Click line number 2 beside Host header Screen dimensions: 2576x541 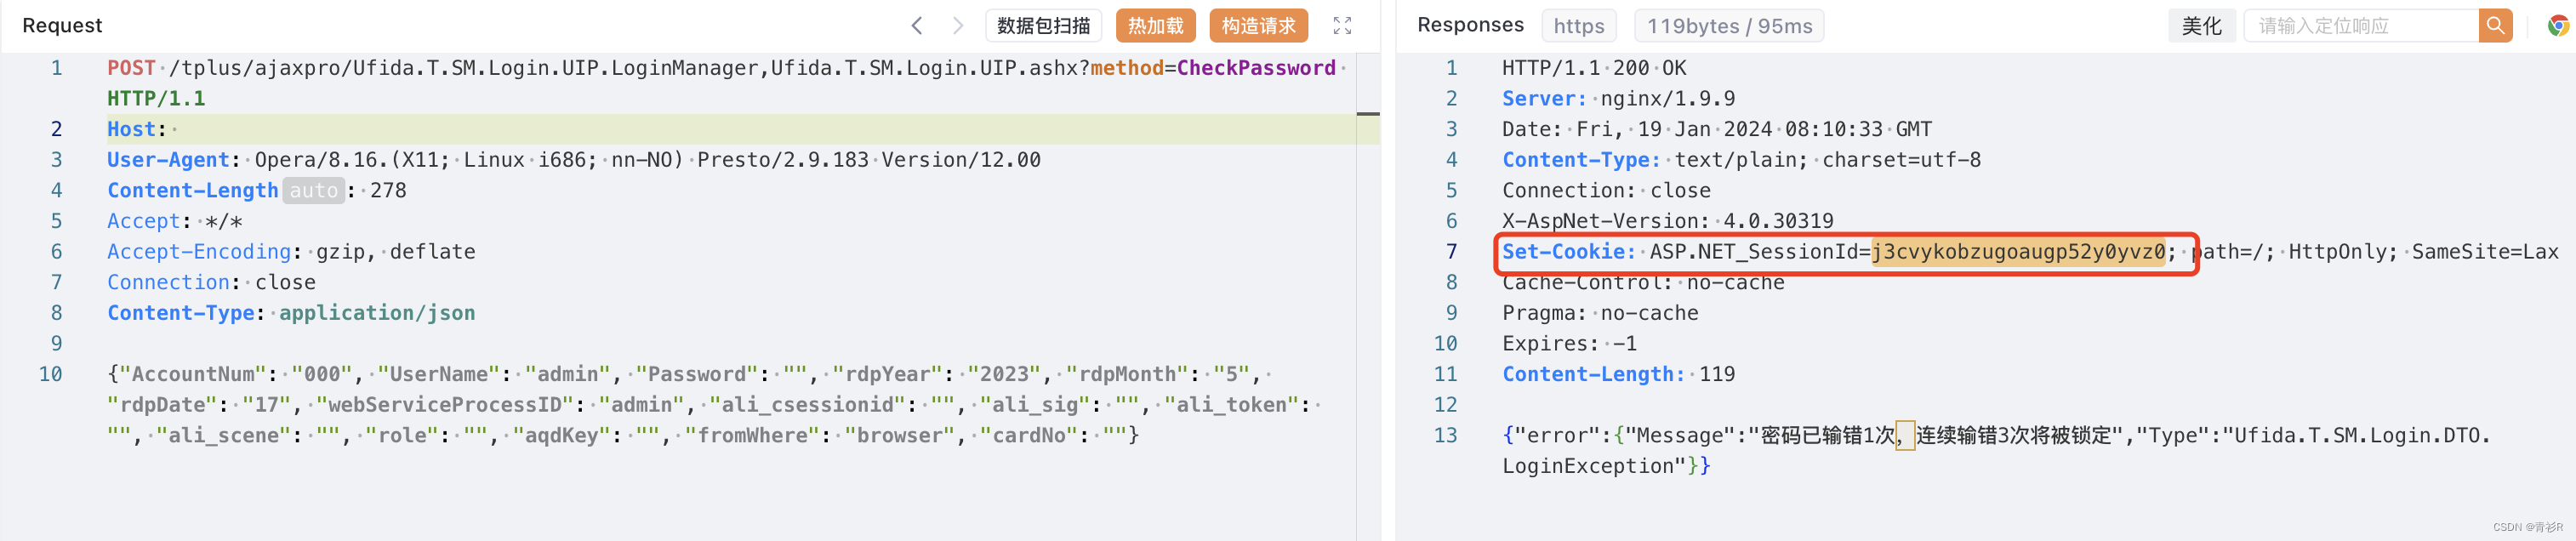pos(56,128)
